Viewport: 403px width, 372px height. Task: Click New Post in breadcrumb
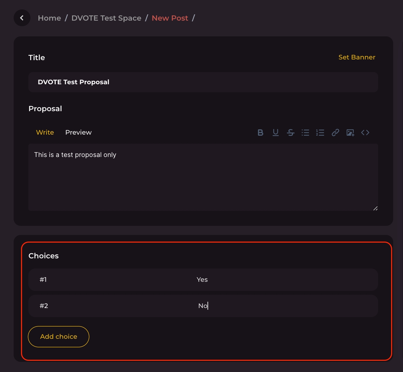pyautogui.click(x=170, y=18)
